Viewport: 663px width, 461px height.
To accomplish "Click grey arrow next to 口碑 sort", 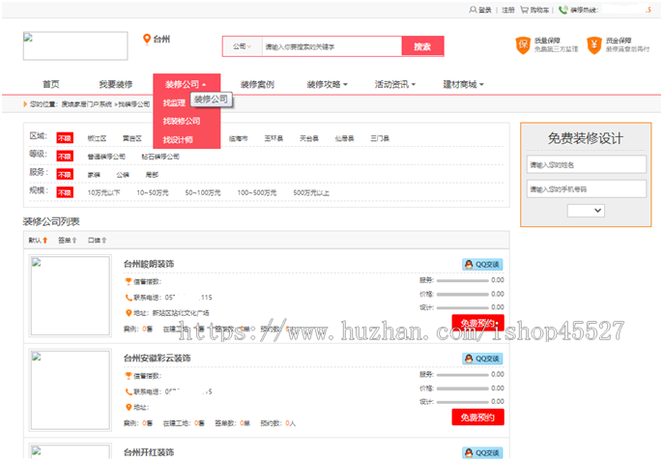I will pyautogui.click(x=104, y=241).
